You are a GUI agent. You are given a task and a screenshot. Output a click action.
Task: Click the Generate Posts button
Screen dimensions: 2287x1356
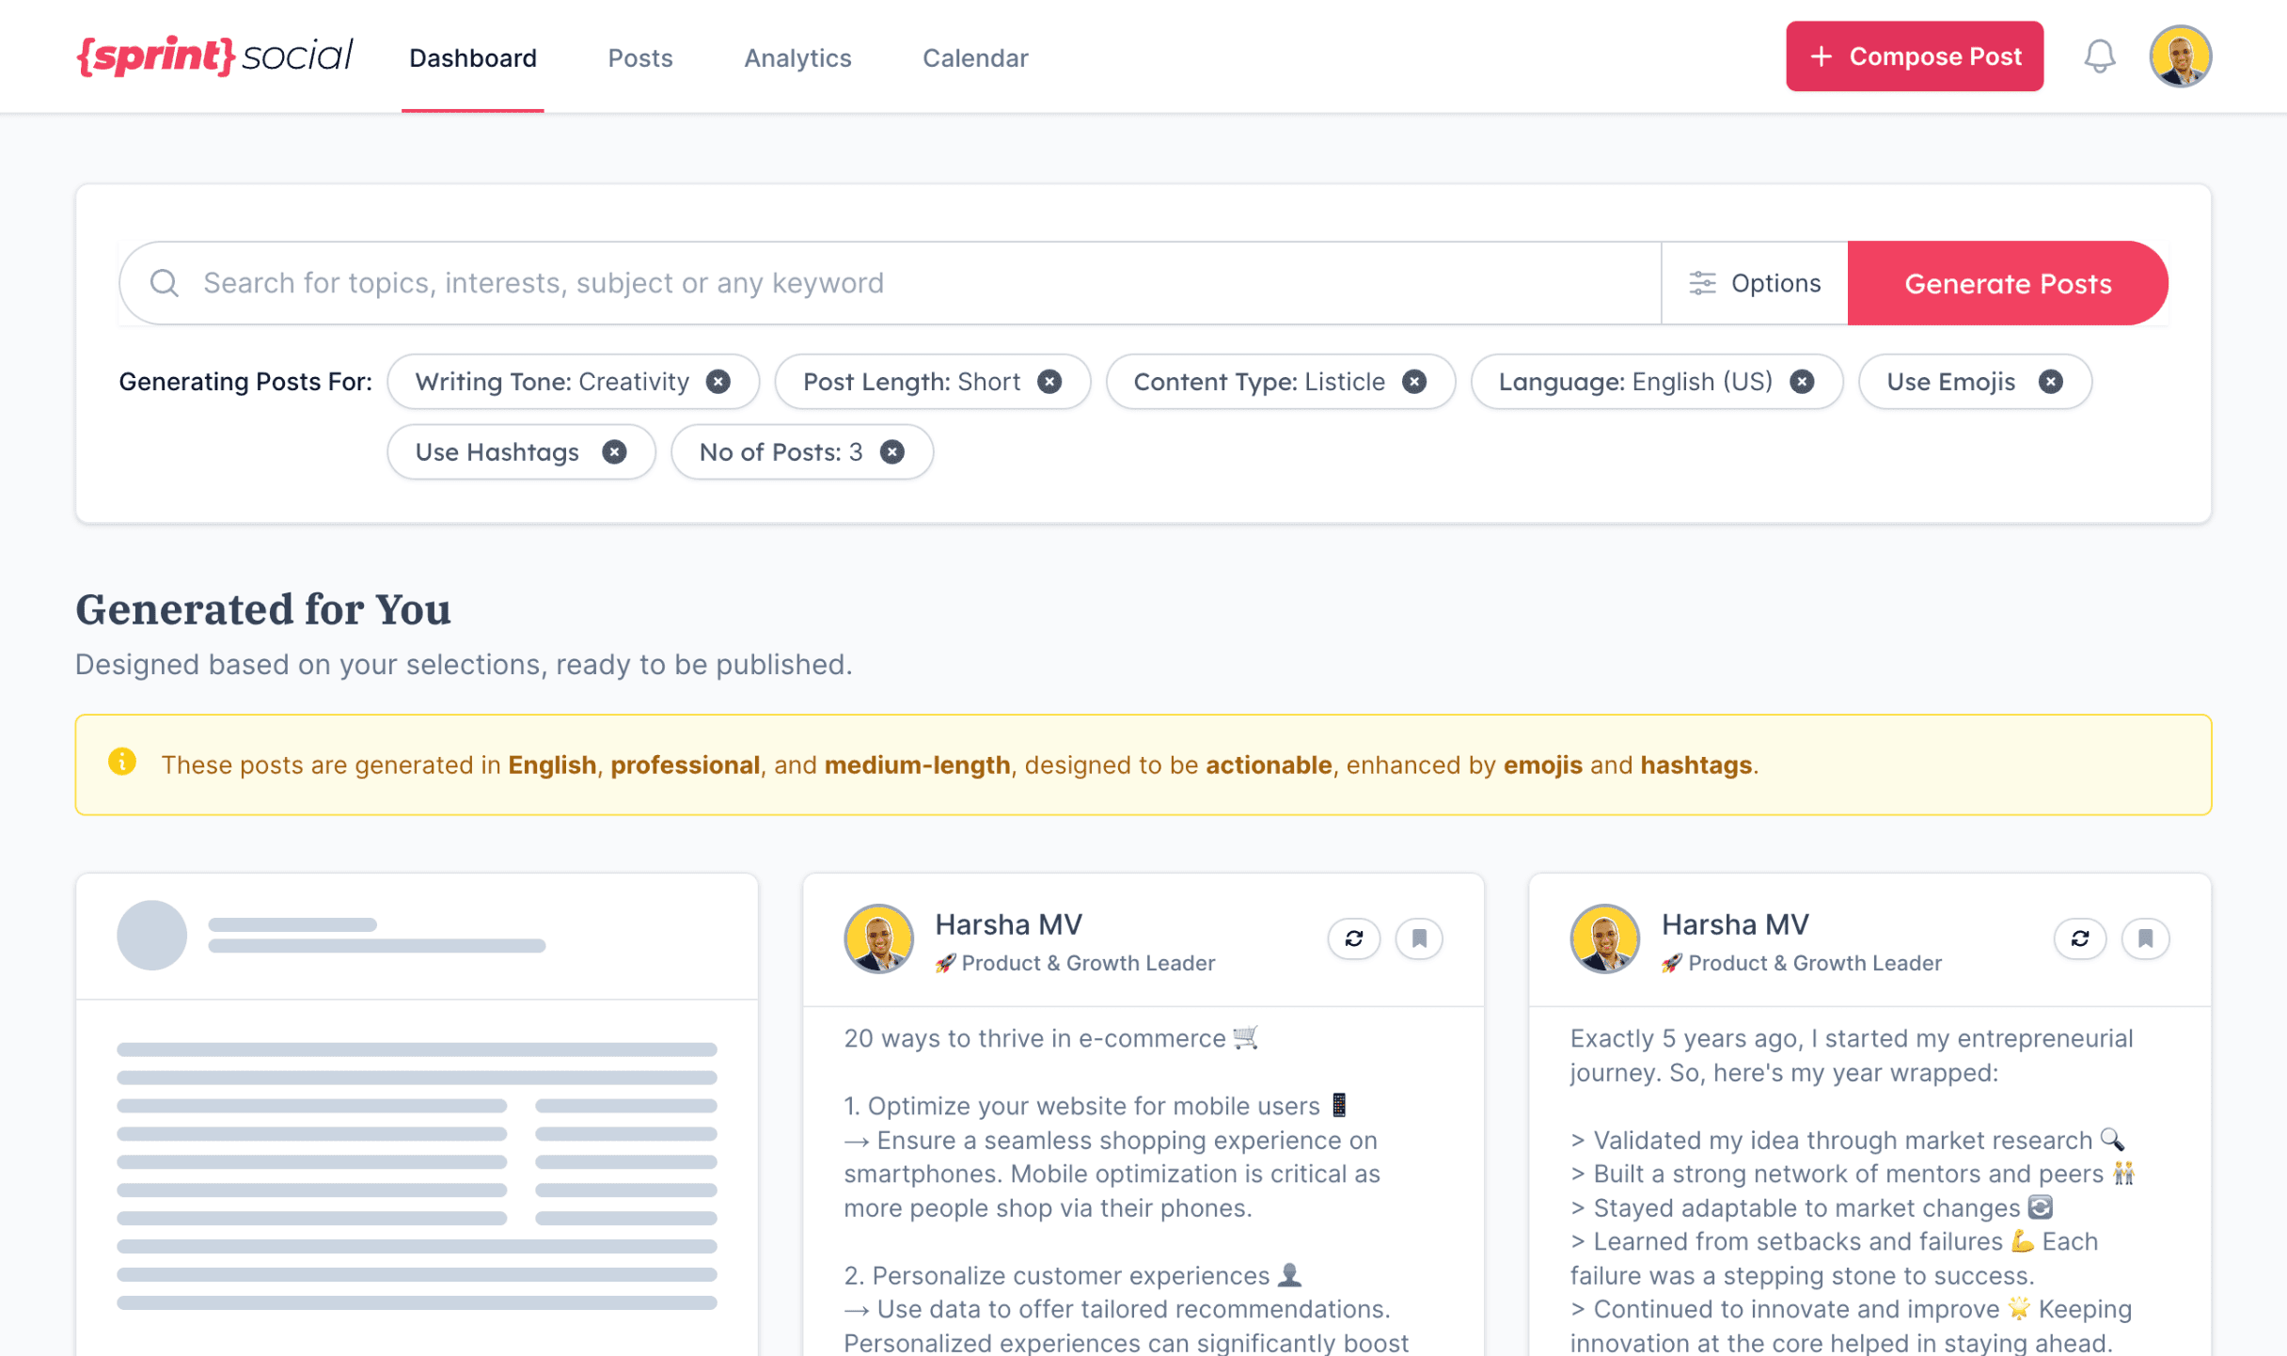tap(2007, 283)
